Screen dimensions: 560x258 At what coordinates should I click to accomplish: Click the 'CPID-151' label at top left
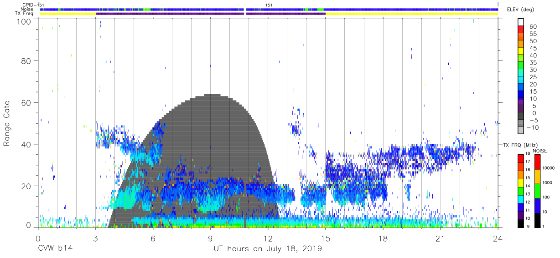coord(33,5)
